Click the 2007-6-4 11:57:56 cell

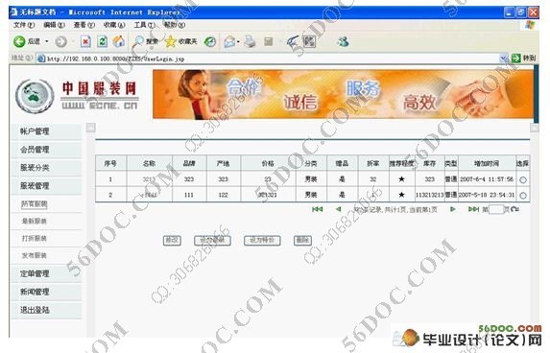(487, 179)
